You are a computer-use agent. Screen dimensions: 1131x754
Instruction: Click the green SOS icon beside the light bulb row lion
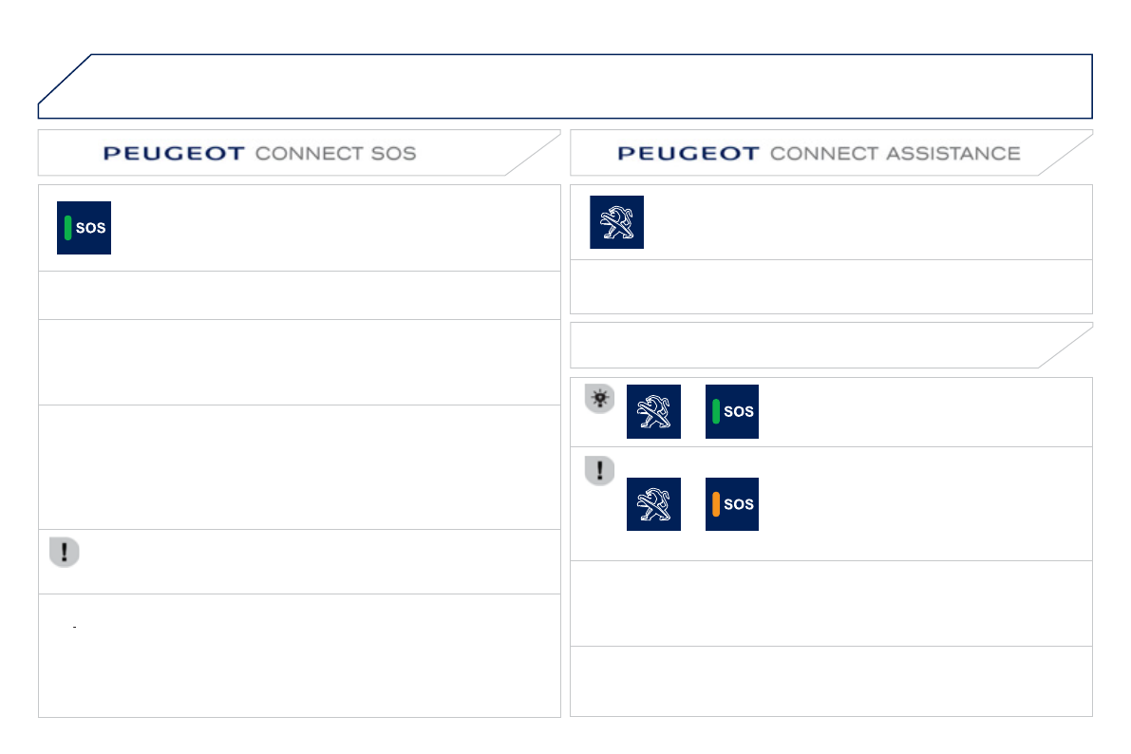click(732, 412)
